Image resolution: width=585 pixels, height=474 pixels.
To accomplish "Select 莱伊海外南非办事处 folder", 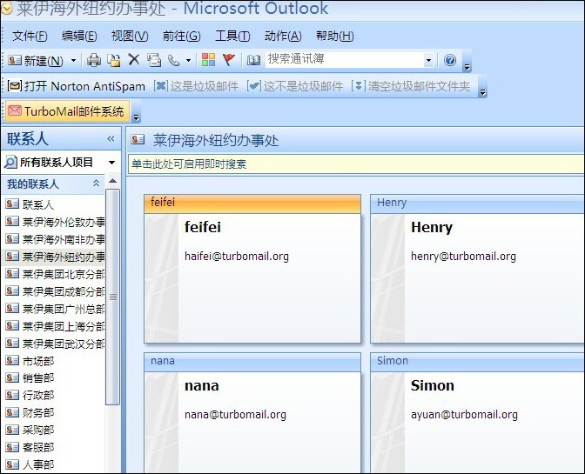I will tap(55, 239).
